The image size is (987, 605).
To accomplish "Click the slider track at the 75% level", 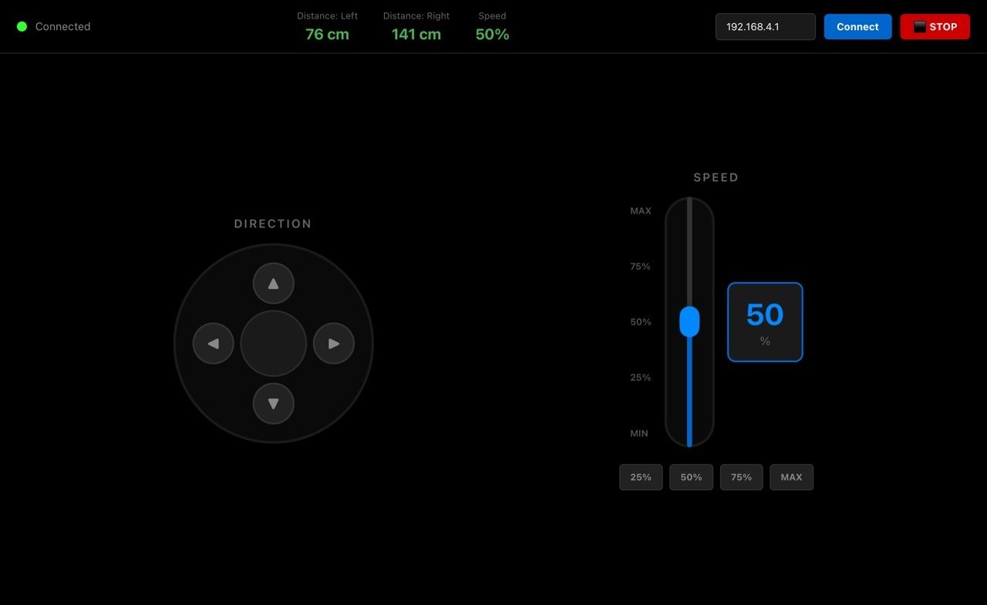I will [689, 267].
